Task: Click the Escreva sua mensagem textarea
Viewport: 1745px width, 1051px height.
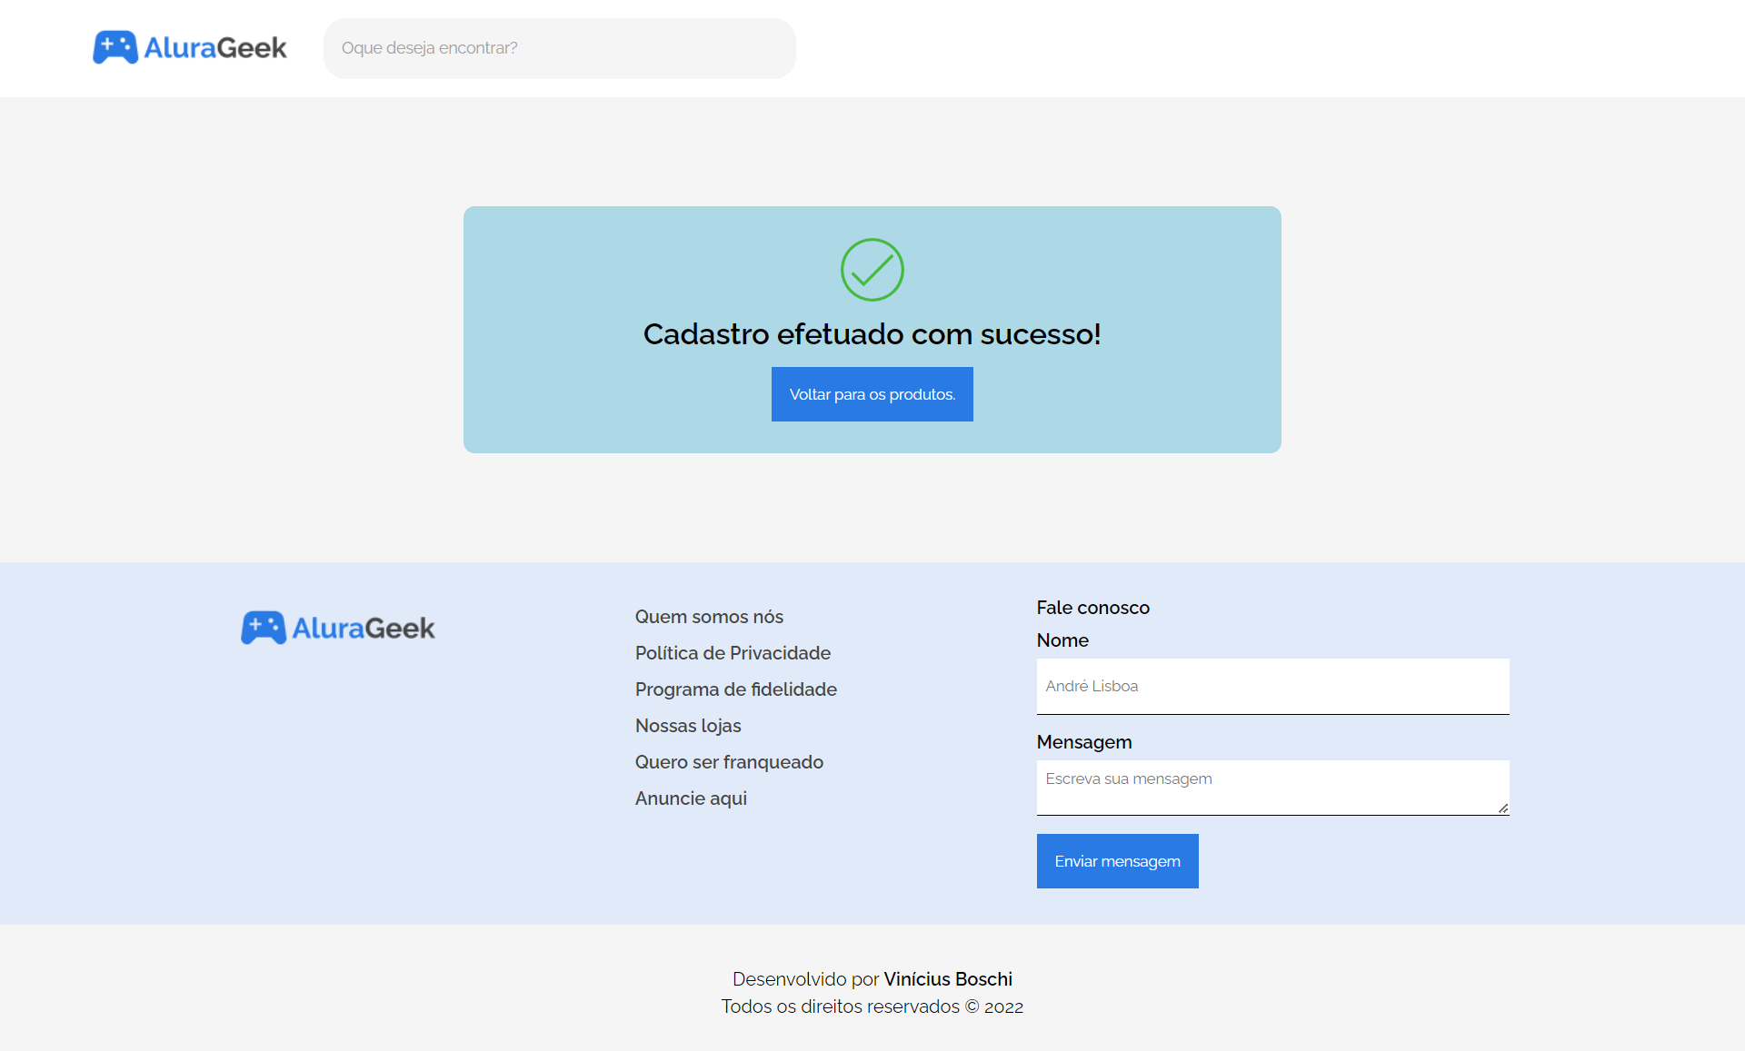Action: pyautogui.click(x=1271, y=783)
